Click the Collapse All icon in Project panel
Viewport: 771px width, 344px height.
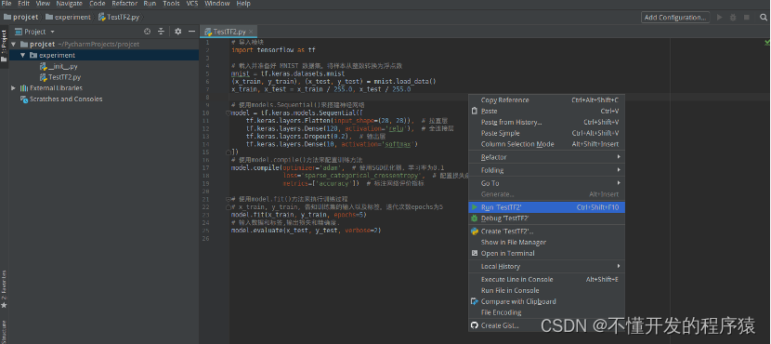click(x=161, y=32)
